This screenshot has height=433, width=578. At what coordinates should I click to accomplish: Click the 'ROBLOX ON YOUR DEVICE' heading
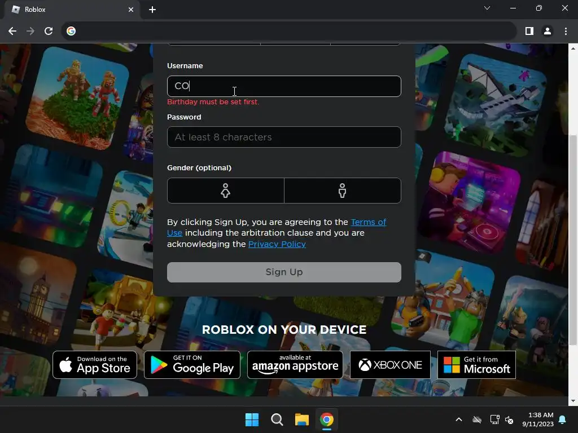[284, 330]
